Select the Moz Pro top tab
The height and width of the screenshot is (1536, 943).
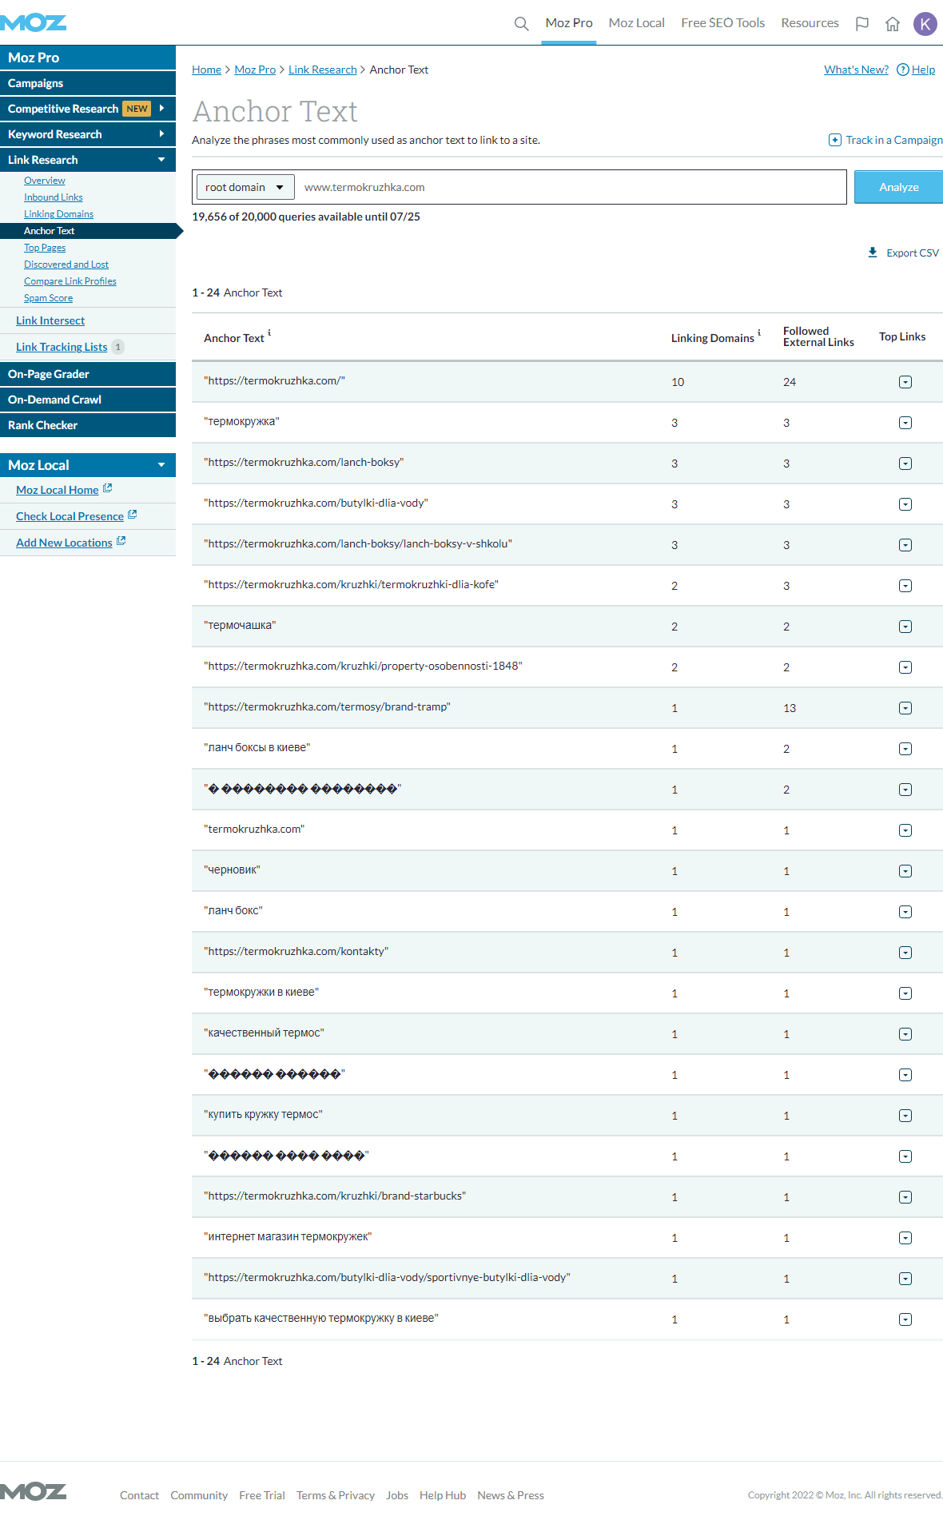point(569,23)
